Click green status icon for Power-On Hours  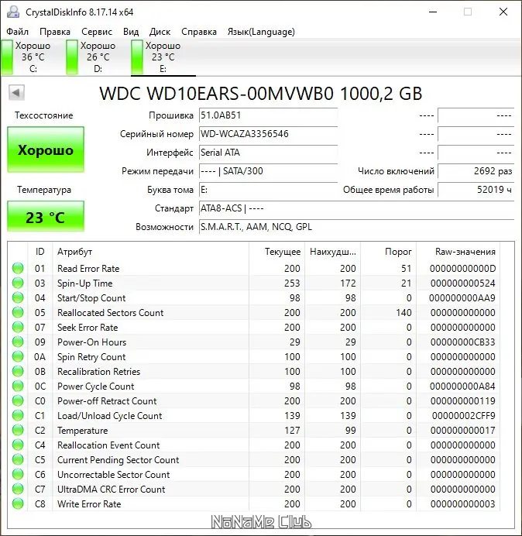18,342
